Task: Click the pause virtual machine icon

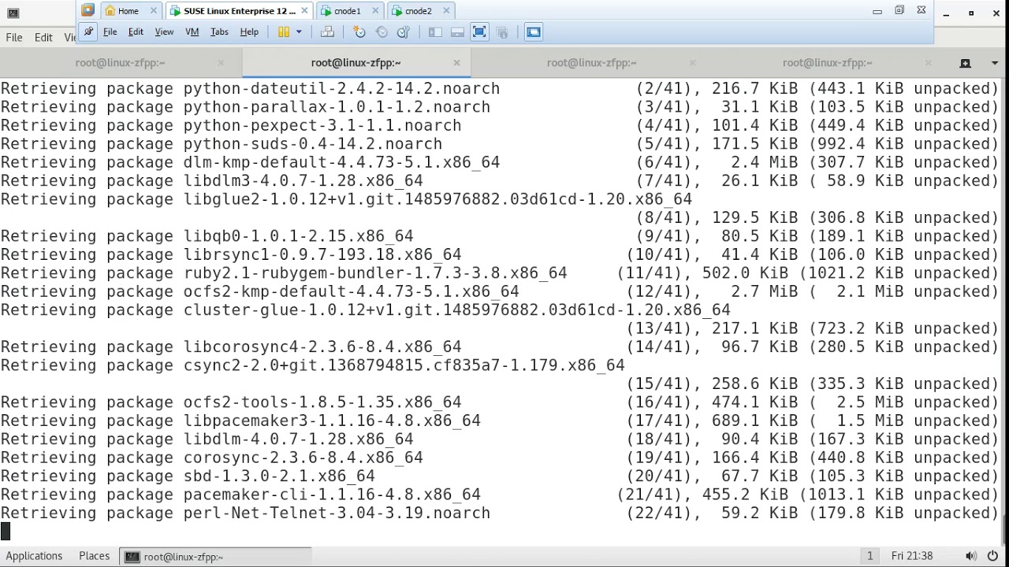Action: point(284,31)
